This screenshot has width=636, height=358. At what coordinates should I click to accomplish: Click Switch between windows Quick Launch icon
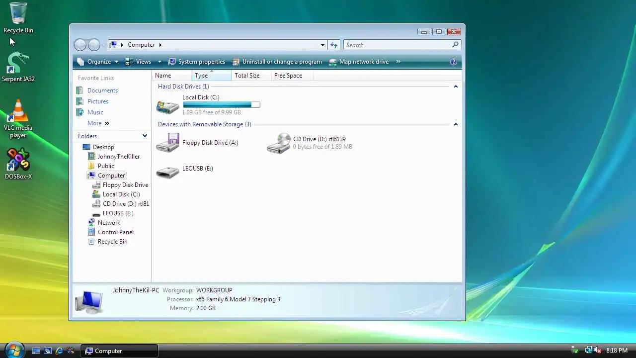tap(48, 351)
